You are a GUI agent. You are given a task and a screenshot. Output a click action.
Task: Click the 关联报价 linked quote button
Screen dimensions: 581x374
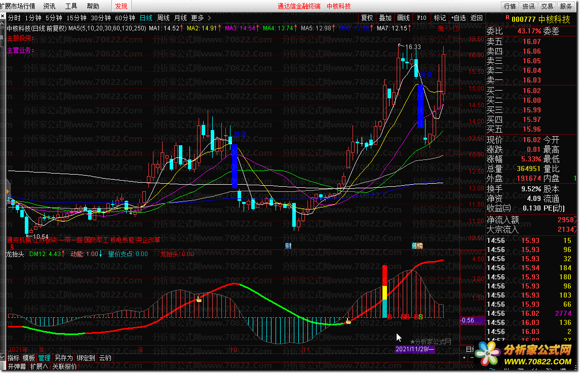click(64, 366)
